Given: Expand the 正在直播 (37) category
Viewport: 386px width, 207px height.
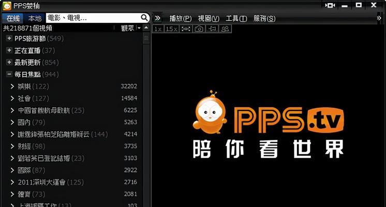Looking at the screenshot, I should (x=9, y=50).
